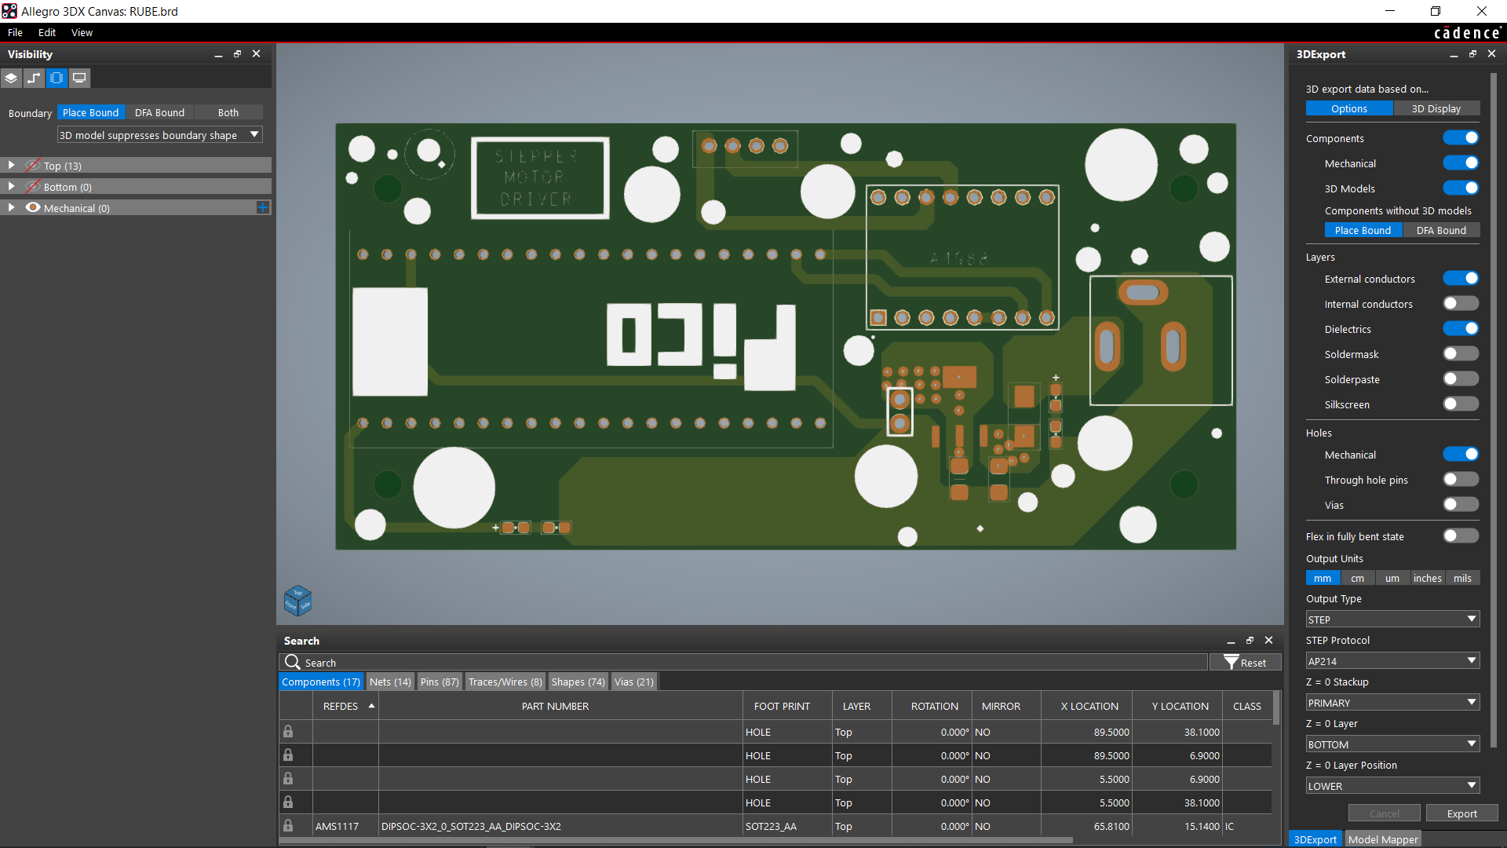Switch to the 3D Display option
This screenshot has width=1507, height=848.
click(1436, 108)
